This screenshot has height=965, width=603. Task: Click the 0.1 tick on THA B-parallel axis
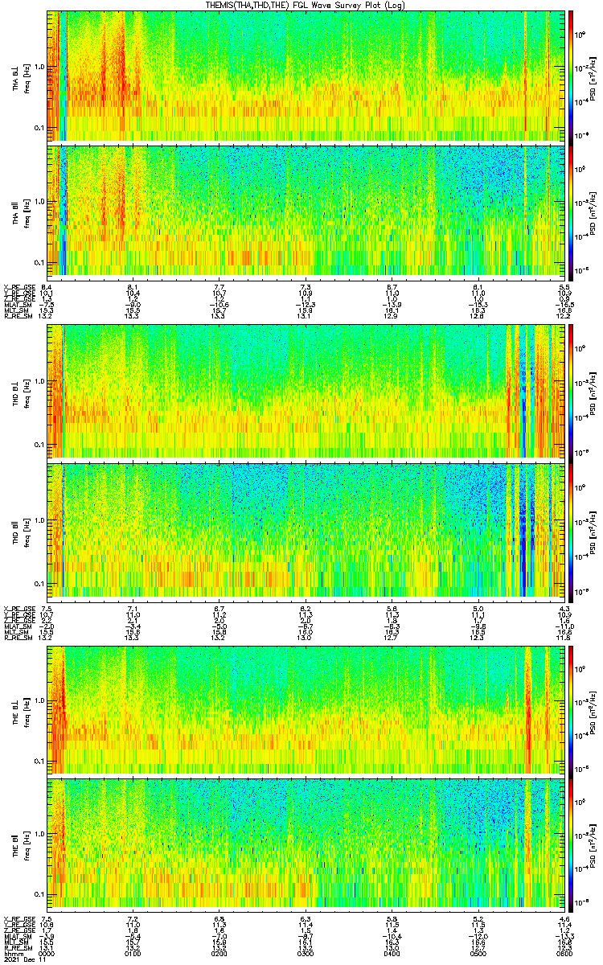[x=39, y=262]
